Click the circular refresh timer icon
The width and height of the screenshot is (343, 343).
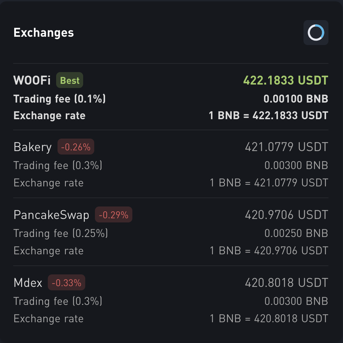click(x=316, y=33)
